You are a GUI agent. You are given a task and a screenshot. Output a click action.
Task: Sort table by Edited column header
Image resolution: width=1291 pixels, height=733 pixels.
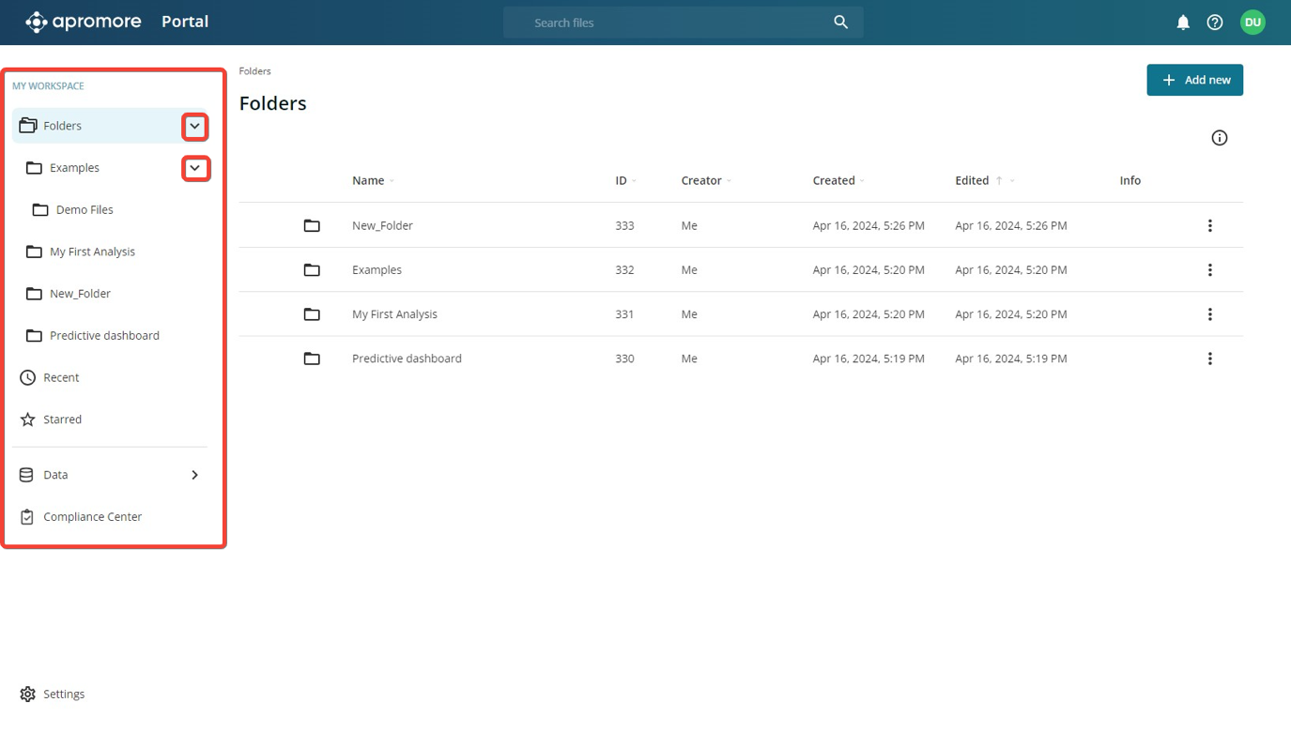[972, 180]
